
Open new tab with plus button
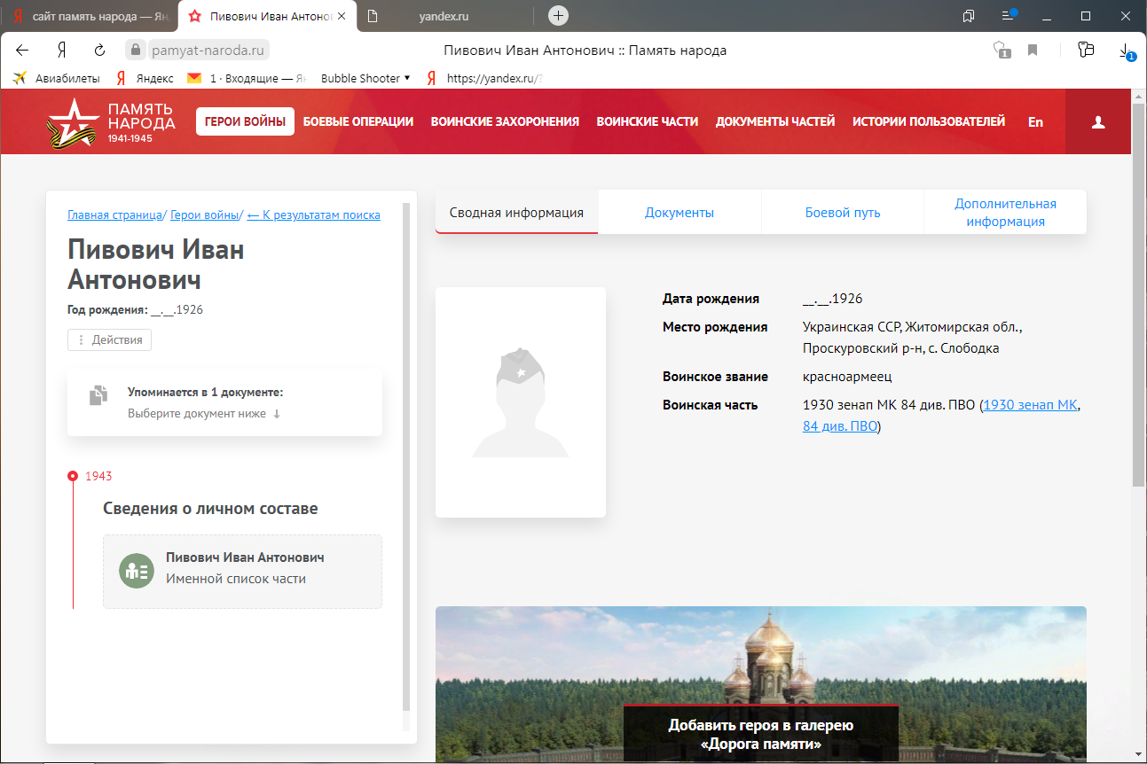click(558, 15)
